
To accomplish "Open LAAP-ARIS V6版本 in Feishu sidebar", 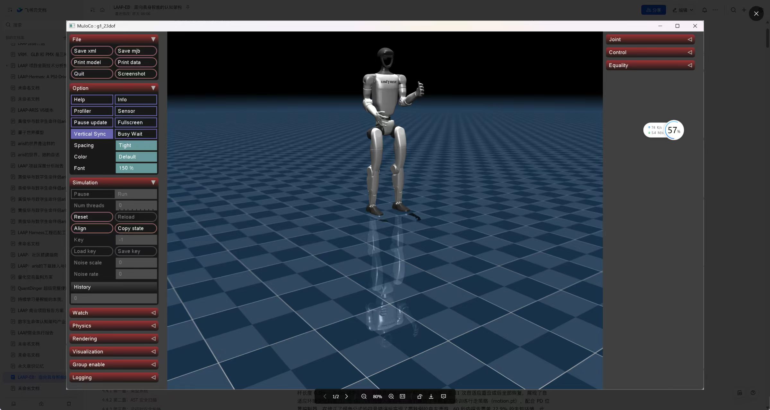I will click(35, 110).
